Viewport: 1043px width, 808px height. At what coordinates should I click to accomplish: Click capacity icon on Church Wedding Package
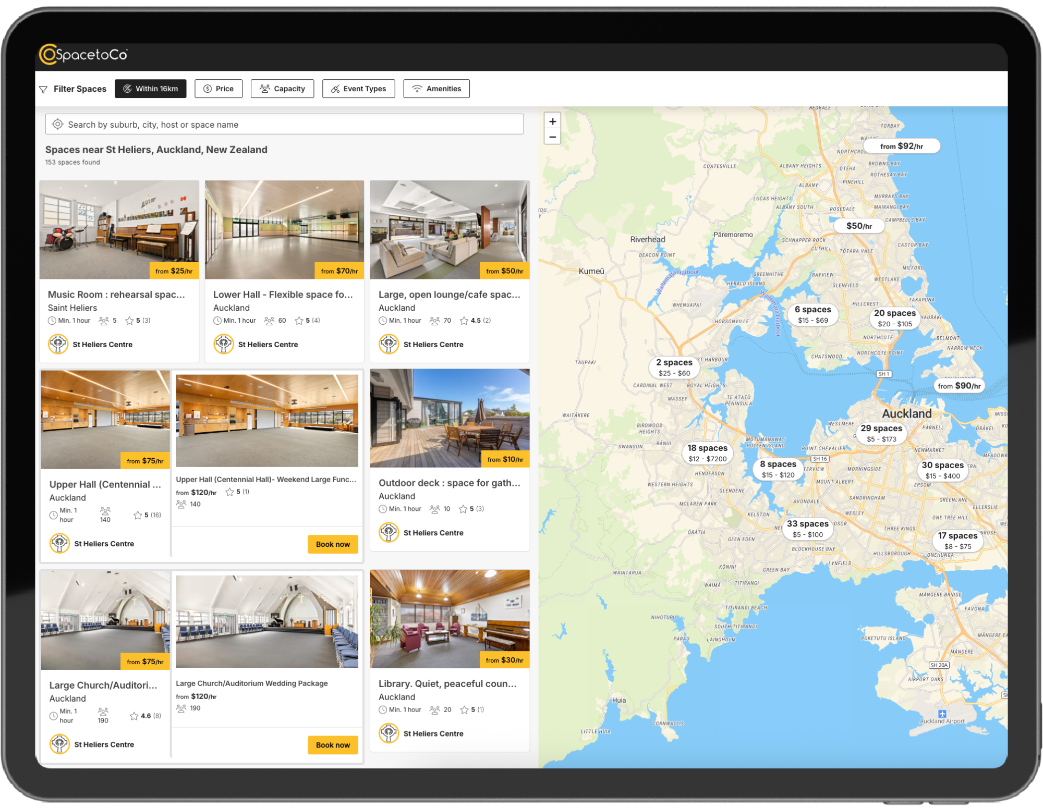[x=181, y=708]
